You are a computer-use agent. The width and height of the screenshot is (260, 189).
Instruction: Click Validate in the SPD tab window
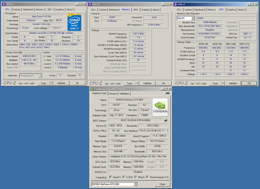[233, 83]
